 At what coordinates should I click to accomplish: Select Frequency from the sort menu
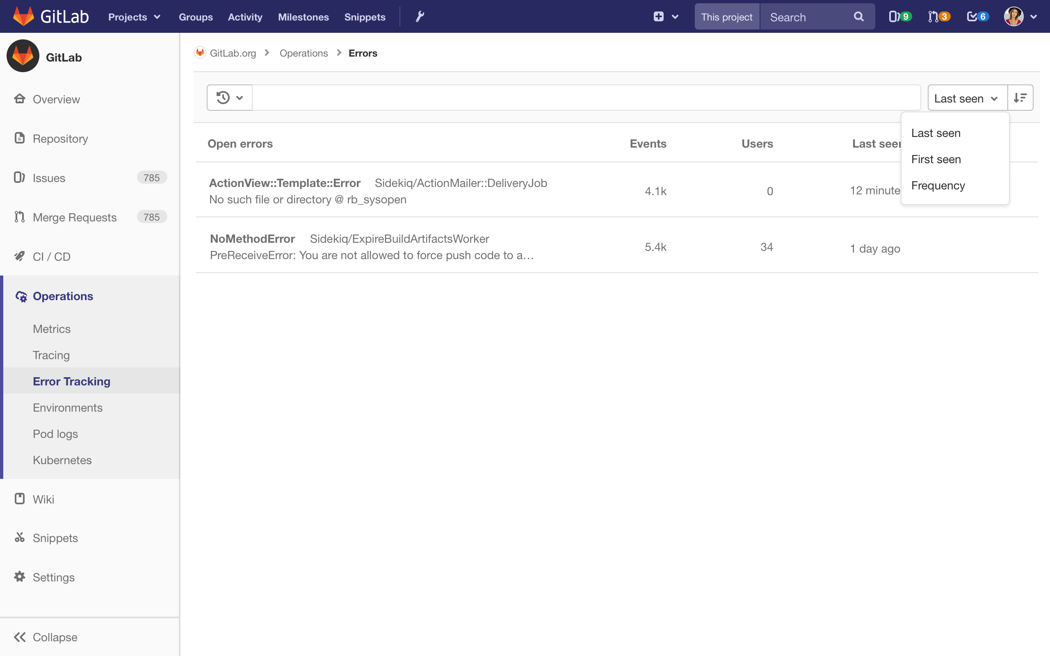(x=938, y=185)
